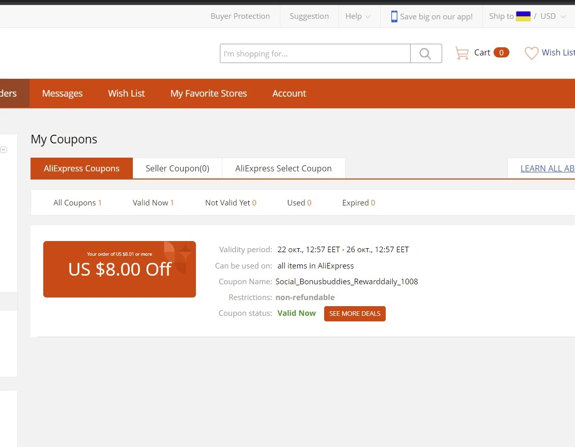The width and height of the screenshot is (575, 447).
Task: Open the shopping cart icon
Action: point(462,53)
